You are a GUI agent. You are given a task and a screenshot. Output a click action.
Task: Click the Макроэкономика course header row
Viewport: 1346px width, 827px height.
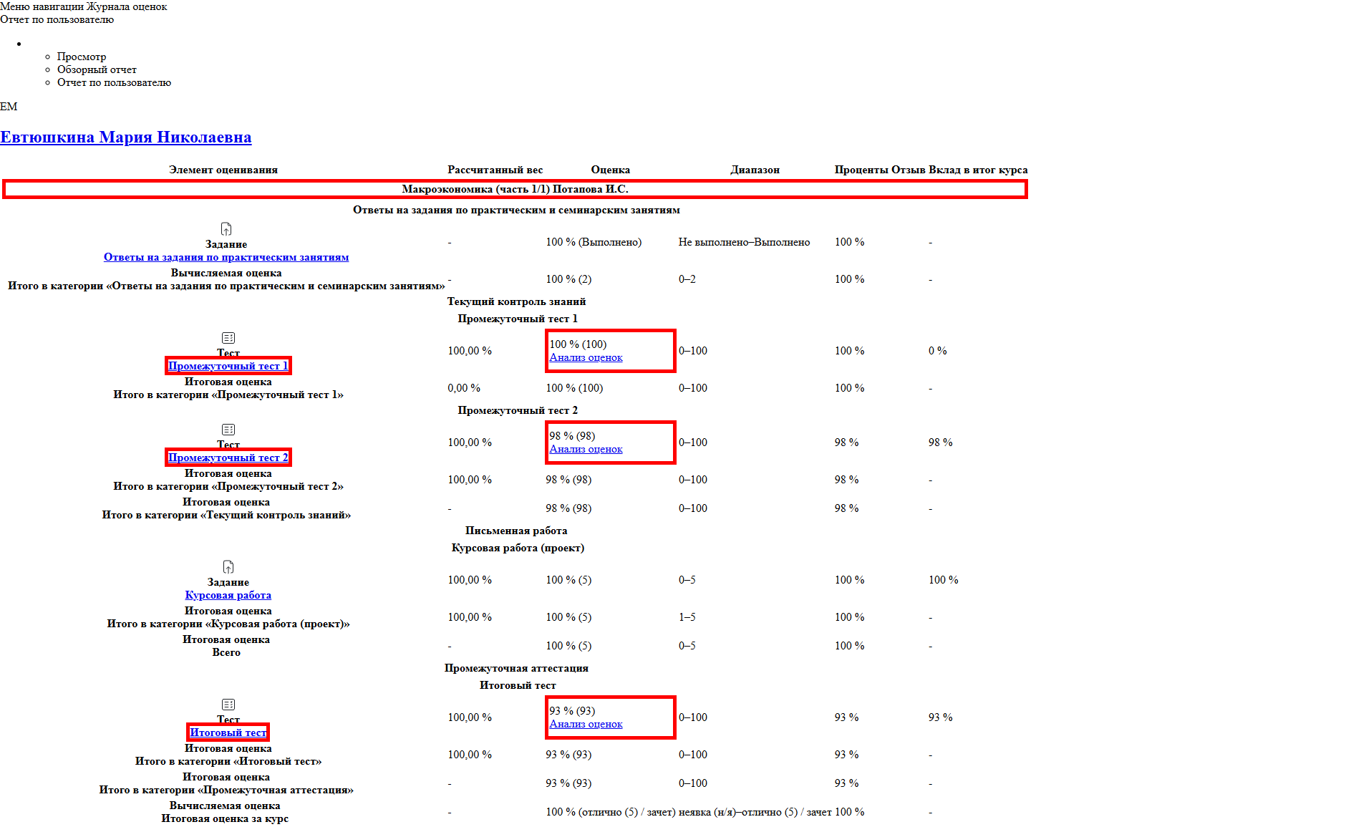pos(515,189)
